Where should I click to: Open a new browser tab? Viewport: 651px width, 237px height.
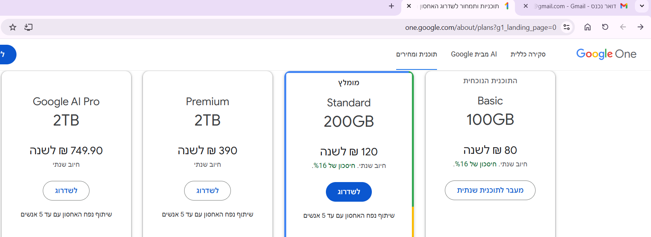click(391, 6)
